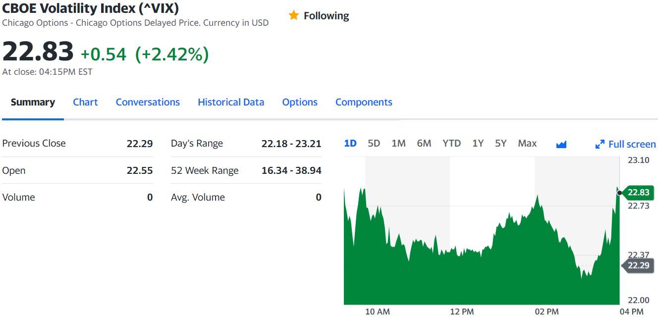This screenshot has width=658, height=318.
Task: Click the 04 PM x-axis label
Action: pyautogui.click(x=631, y=312)
